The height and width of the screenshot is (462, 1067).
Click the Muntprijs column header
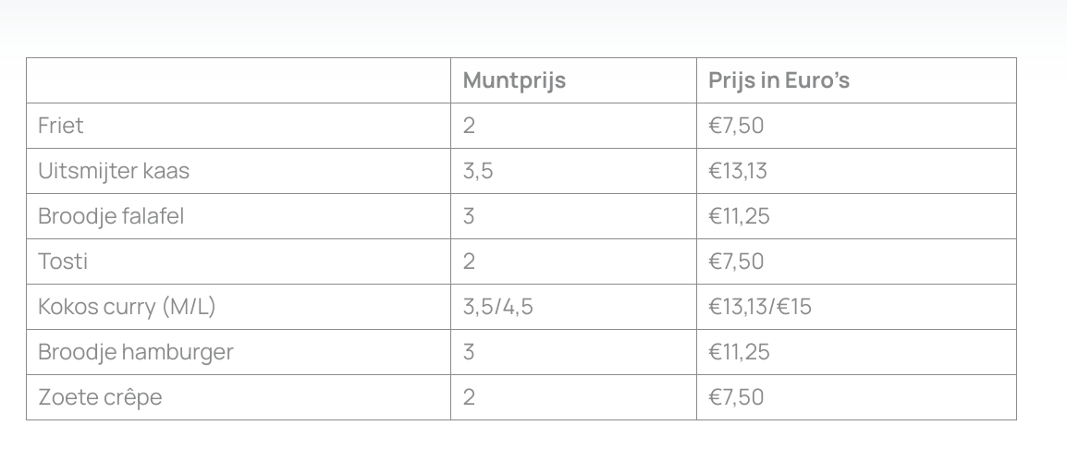[514, 80]
